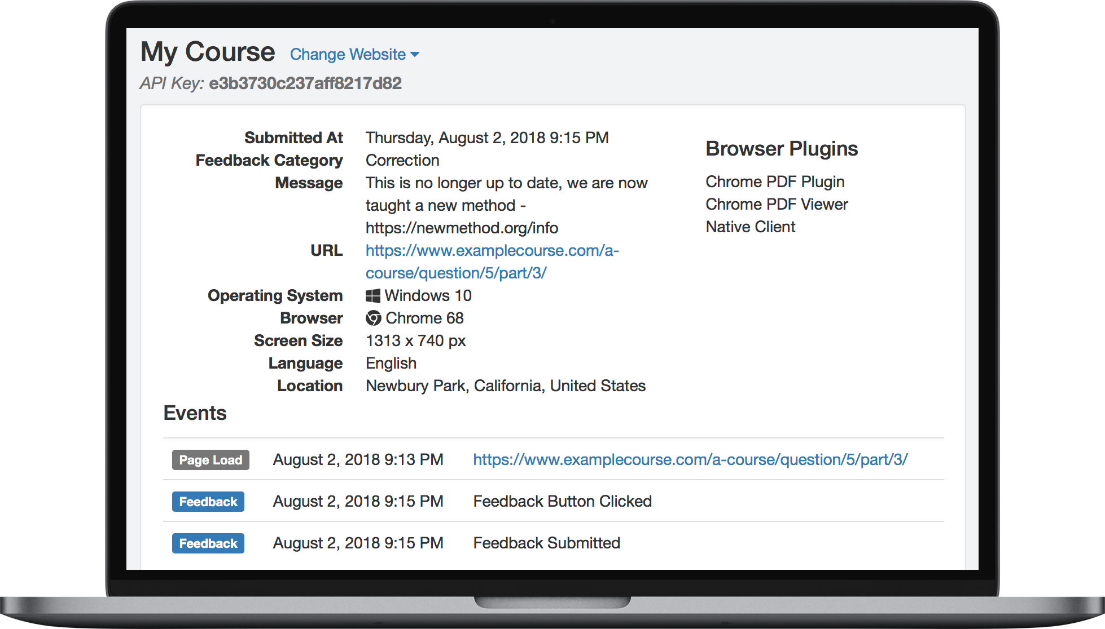This screenshot has height=629, width=1105.
Task: Open the Page Load event URL link
Action: 690,459
